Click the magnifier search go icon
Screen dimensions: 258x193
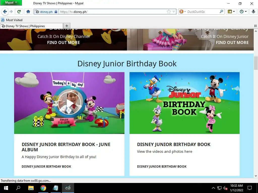(x=221, y=12)
